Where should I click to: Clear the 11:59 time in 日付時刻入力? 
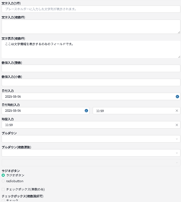tap(177, 111)
